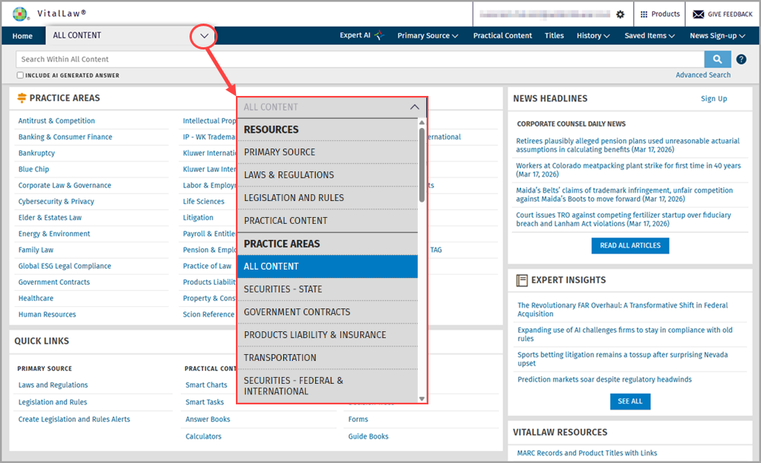Open the Smart Charts quick link

[206, 385]
